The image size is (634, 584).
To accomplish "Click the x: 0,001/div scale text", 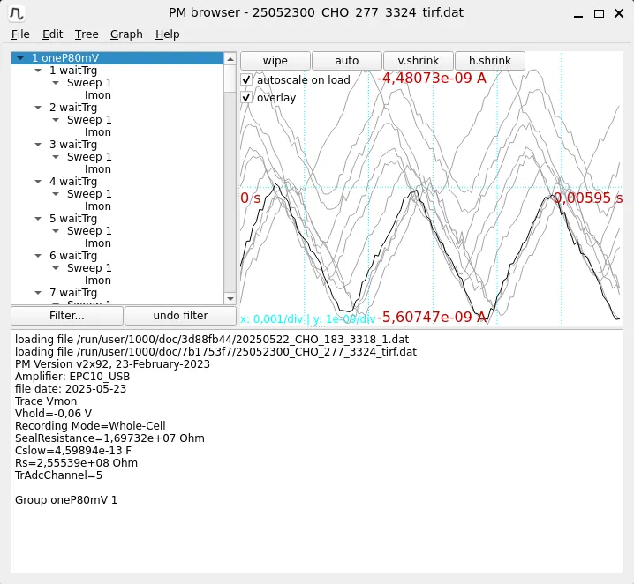I will tap(271, 319).
